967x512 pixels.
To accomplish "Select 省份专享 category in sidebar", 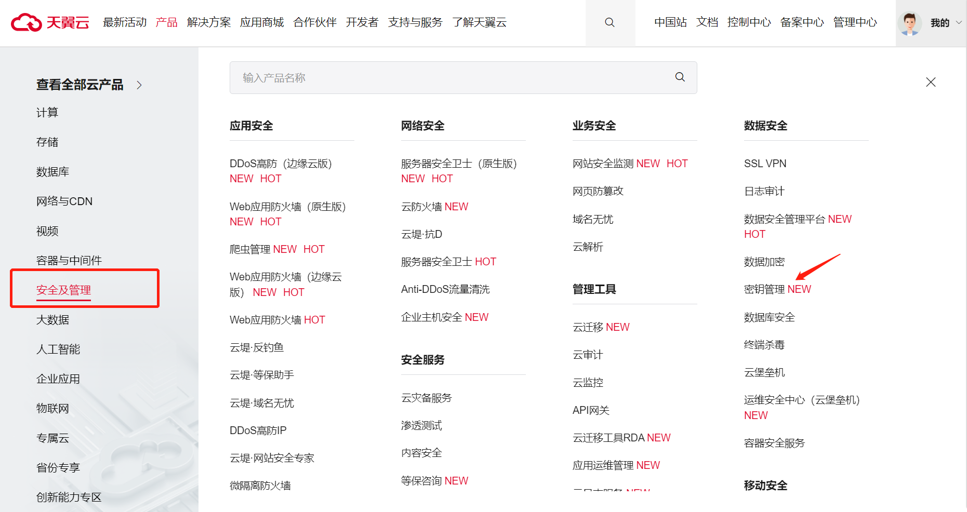I will (58, 467).
